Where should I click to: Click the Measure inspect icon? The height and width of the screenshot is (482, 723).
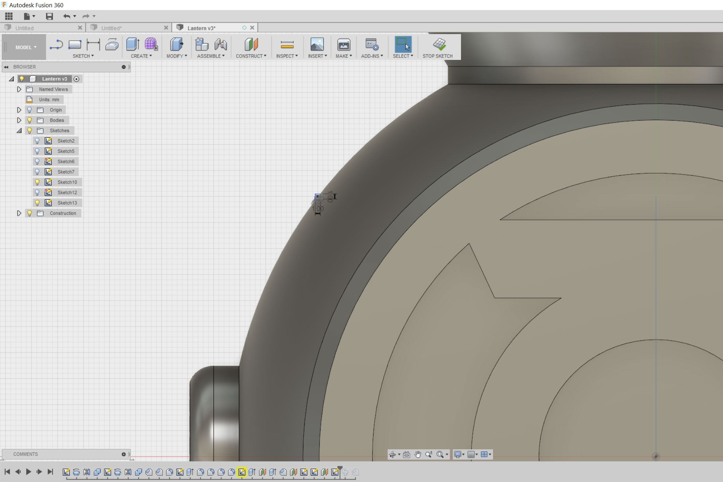(287, 44)
